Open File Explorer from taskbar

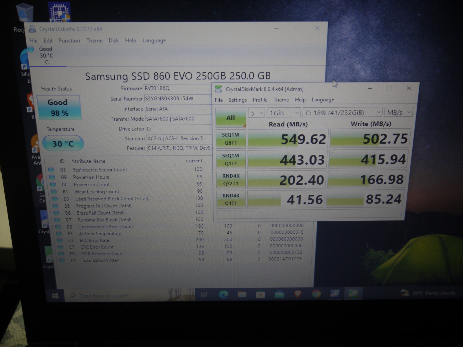242,295
